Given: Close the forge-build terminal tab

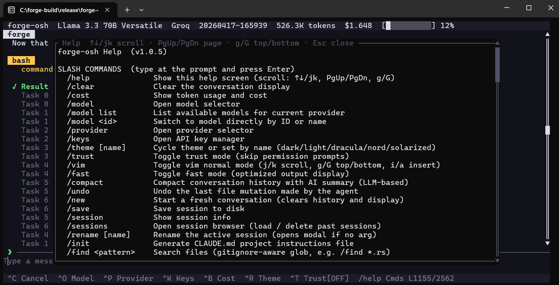Looking at the screenshot, I should [107, 10].
